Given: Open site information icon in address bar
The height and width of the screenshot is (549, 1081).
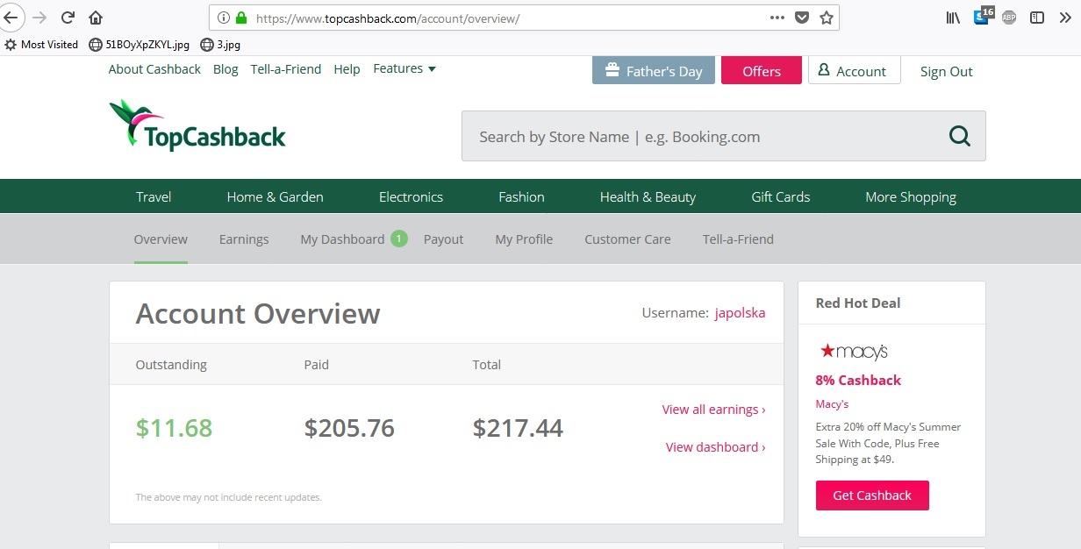Looking at the screenshot, I should tap(223, 18).
